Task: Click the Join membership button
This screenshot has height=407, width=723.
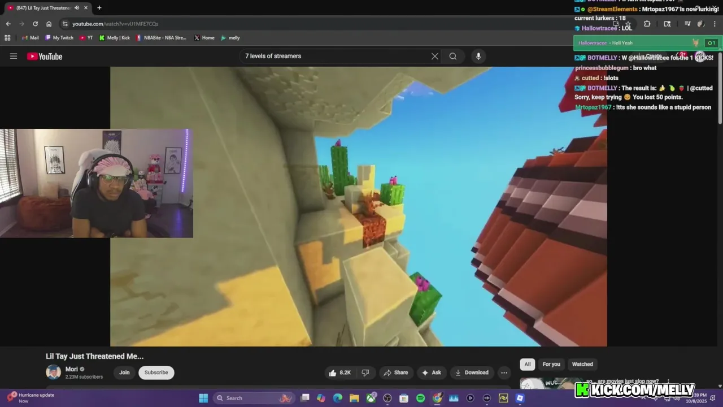Action: 124,373
